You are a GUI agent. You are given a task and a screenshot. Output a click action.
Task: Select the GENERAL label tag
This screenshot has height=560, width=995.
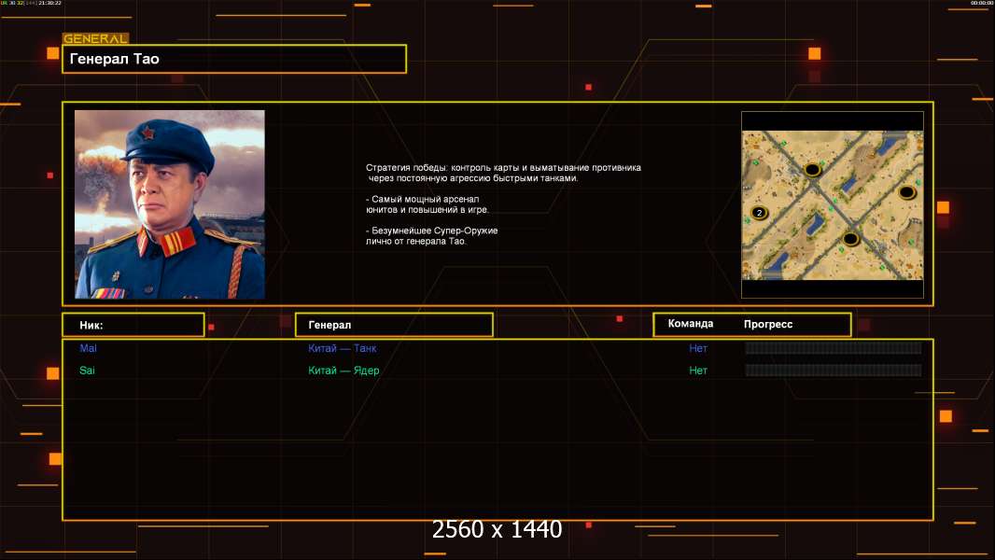[x=95, y=38]
